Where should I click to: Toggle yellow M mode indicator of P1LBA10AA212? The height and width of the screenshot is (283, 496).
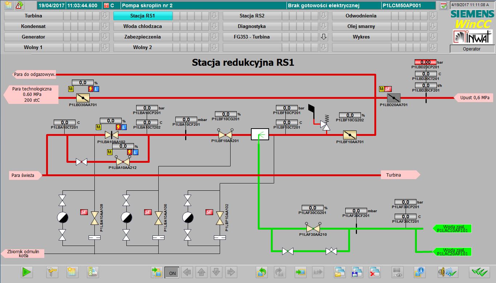tap(109, 152)
